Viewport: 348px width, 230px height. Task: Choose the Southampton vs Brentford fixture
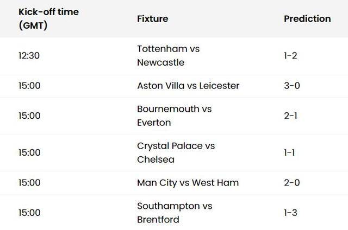(x=175, y=213)
